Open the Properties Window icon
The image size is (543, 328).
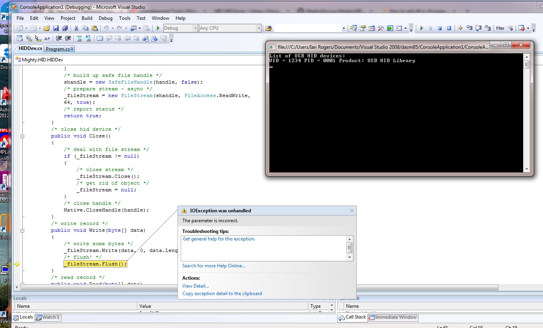pyautogui.click(x=363, y=28)
